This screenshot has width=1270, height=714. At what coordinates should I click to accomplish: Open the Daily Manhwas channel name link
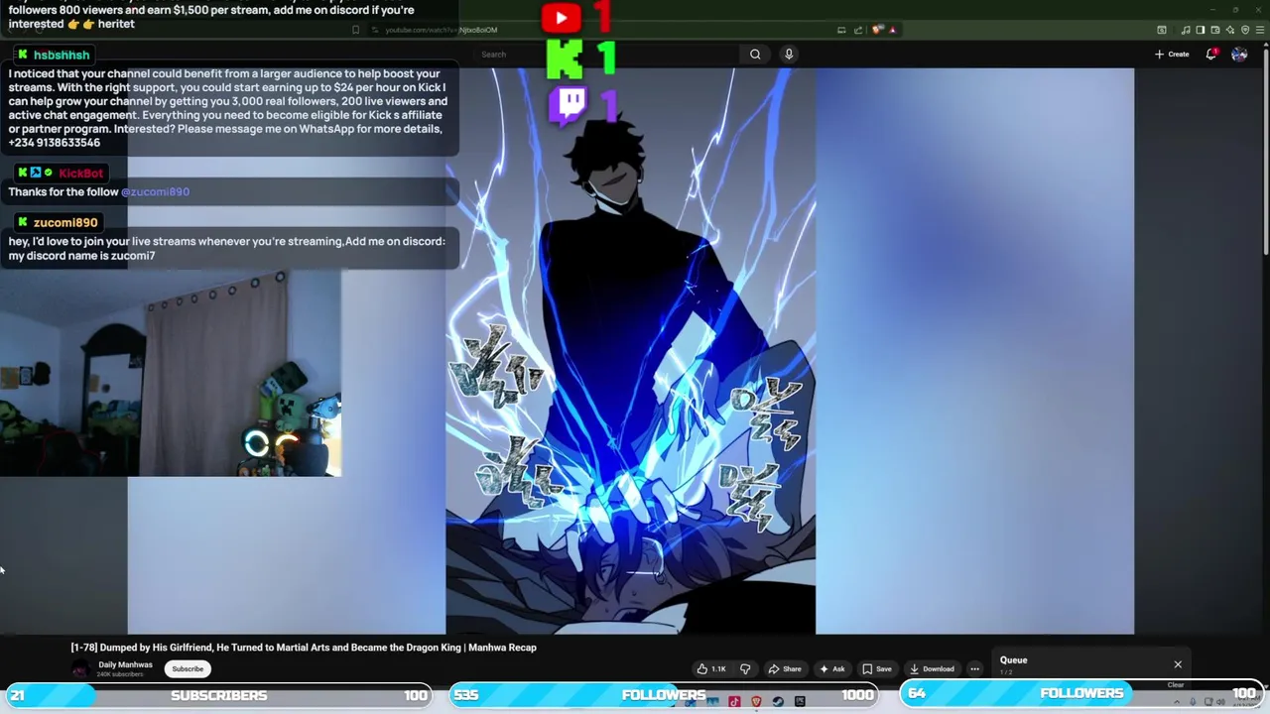[125, 664]
